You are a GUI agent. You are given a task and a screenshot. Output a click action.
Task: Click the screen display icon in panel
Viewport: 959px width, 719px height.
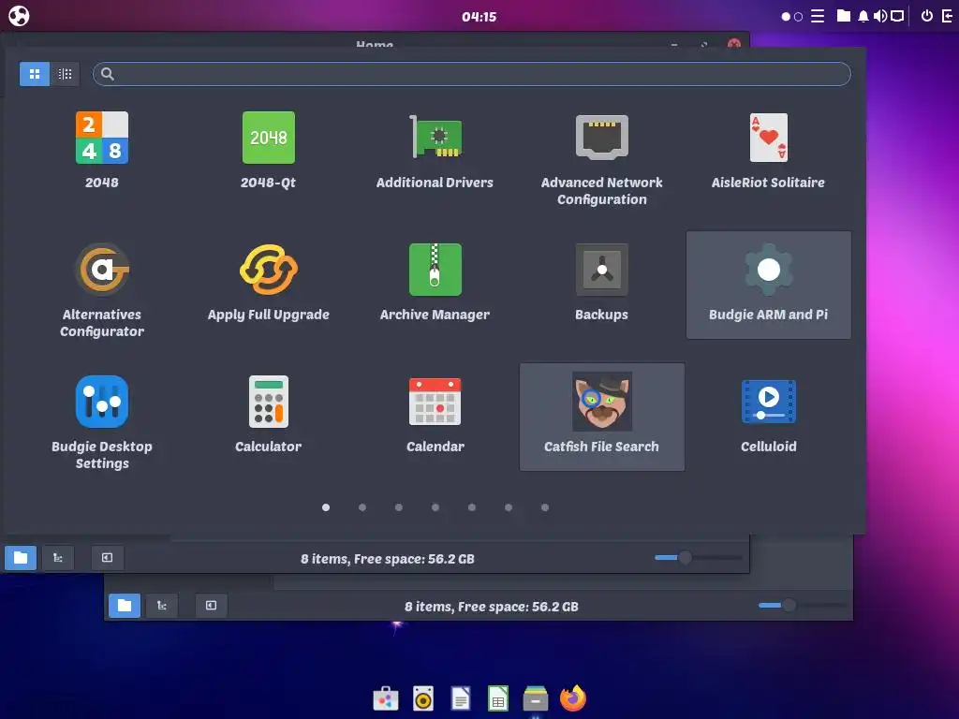[x=897, y=16]
